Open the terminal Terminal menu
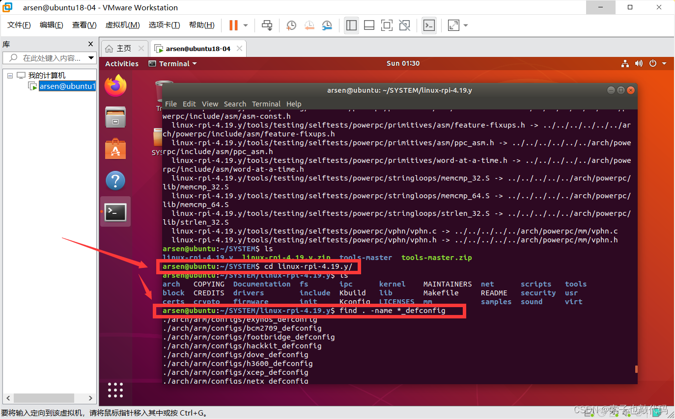 (x=266, y=104)
